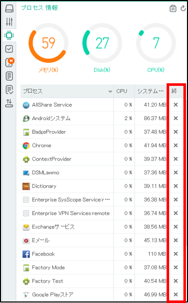Terminate Enterprise SysScope Service process
This screenshot has width=188, height=303.
pyautogui.click(x=175, y=200)
